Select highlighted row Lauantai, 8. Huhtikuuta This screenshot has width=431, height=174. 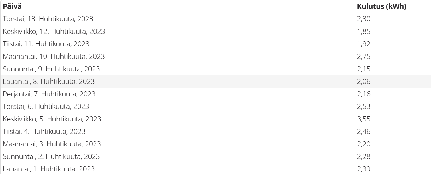(215, 82)
